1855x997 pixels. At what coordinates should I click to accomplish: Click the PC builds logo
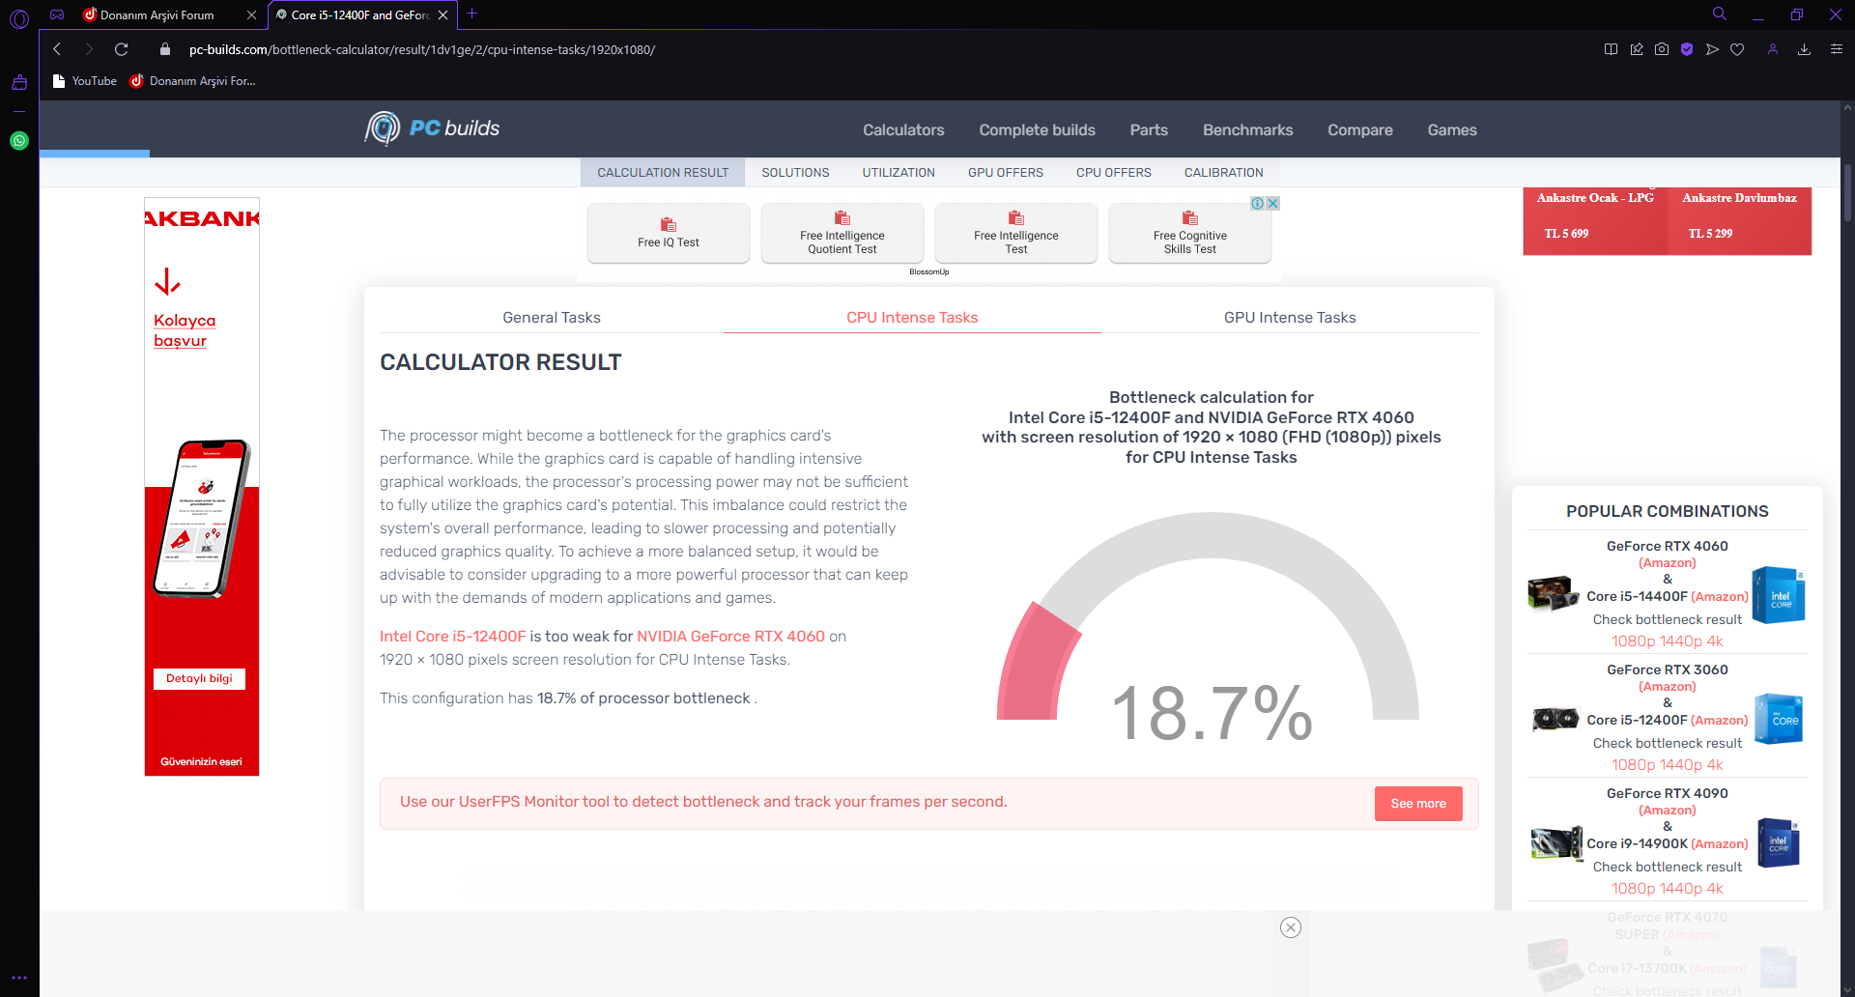pos(432,128)
